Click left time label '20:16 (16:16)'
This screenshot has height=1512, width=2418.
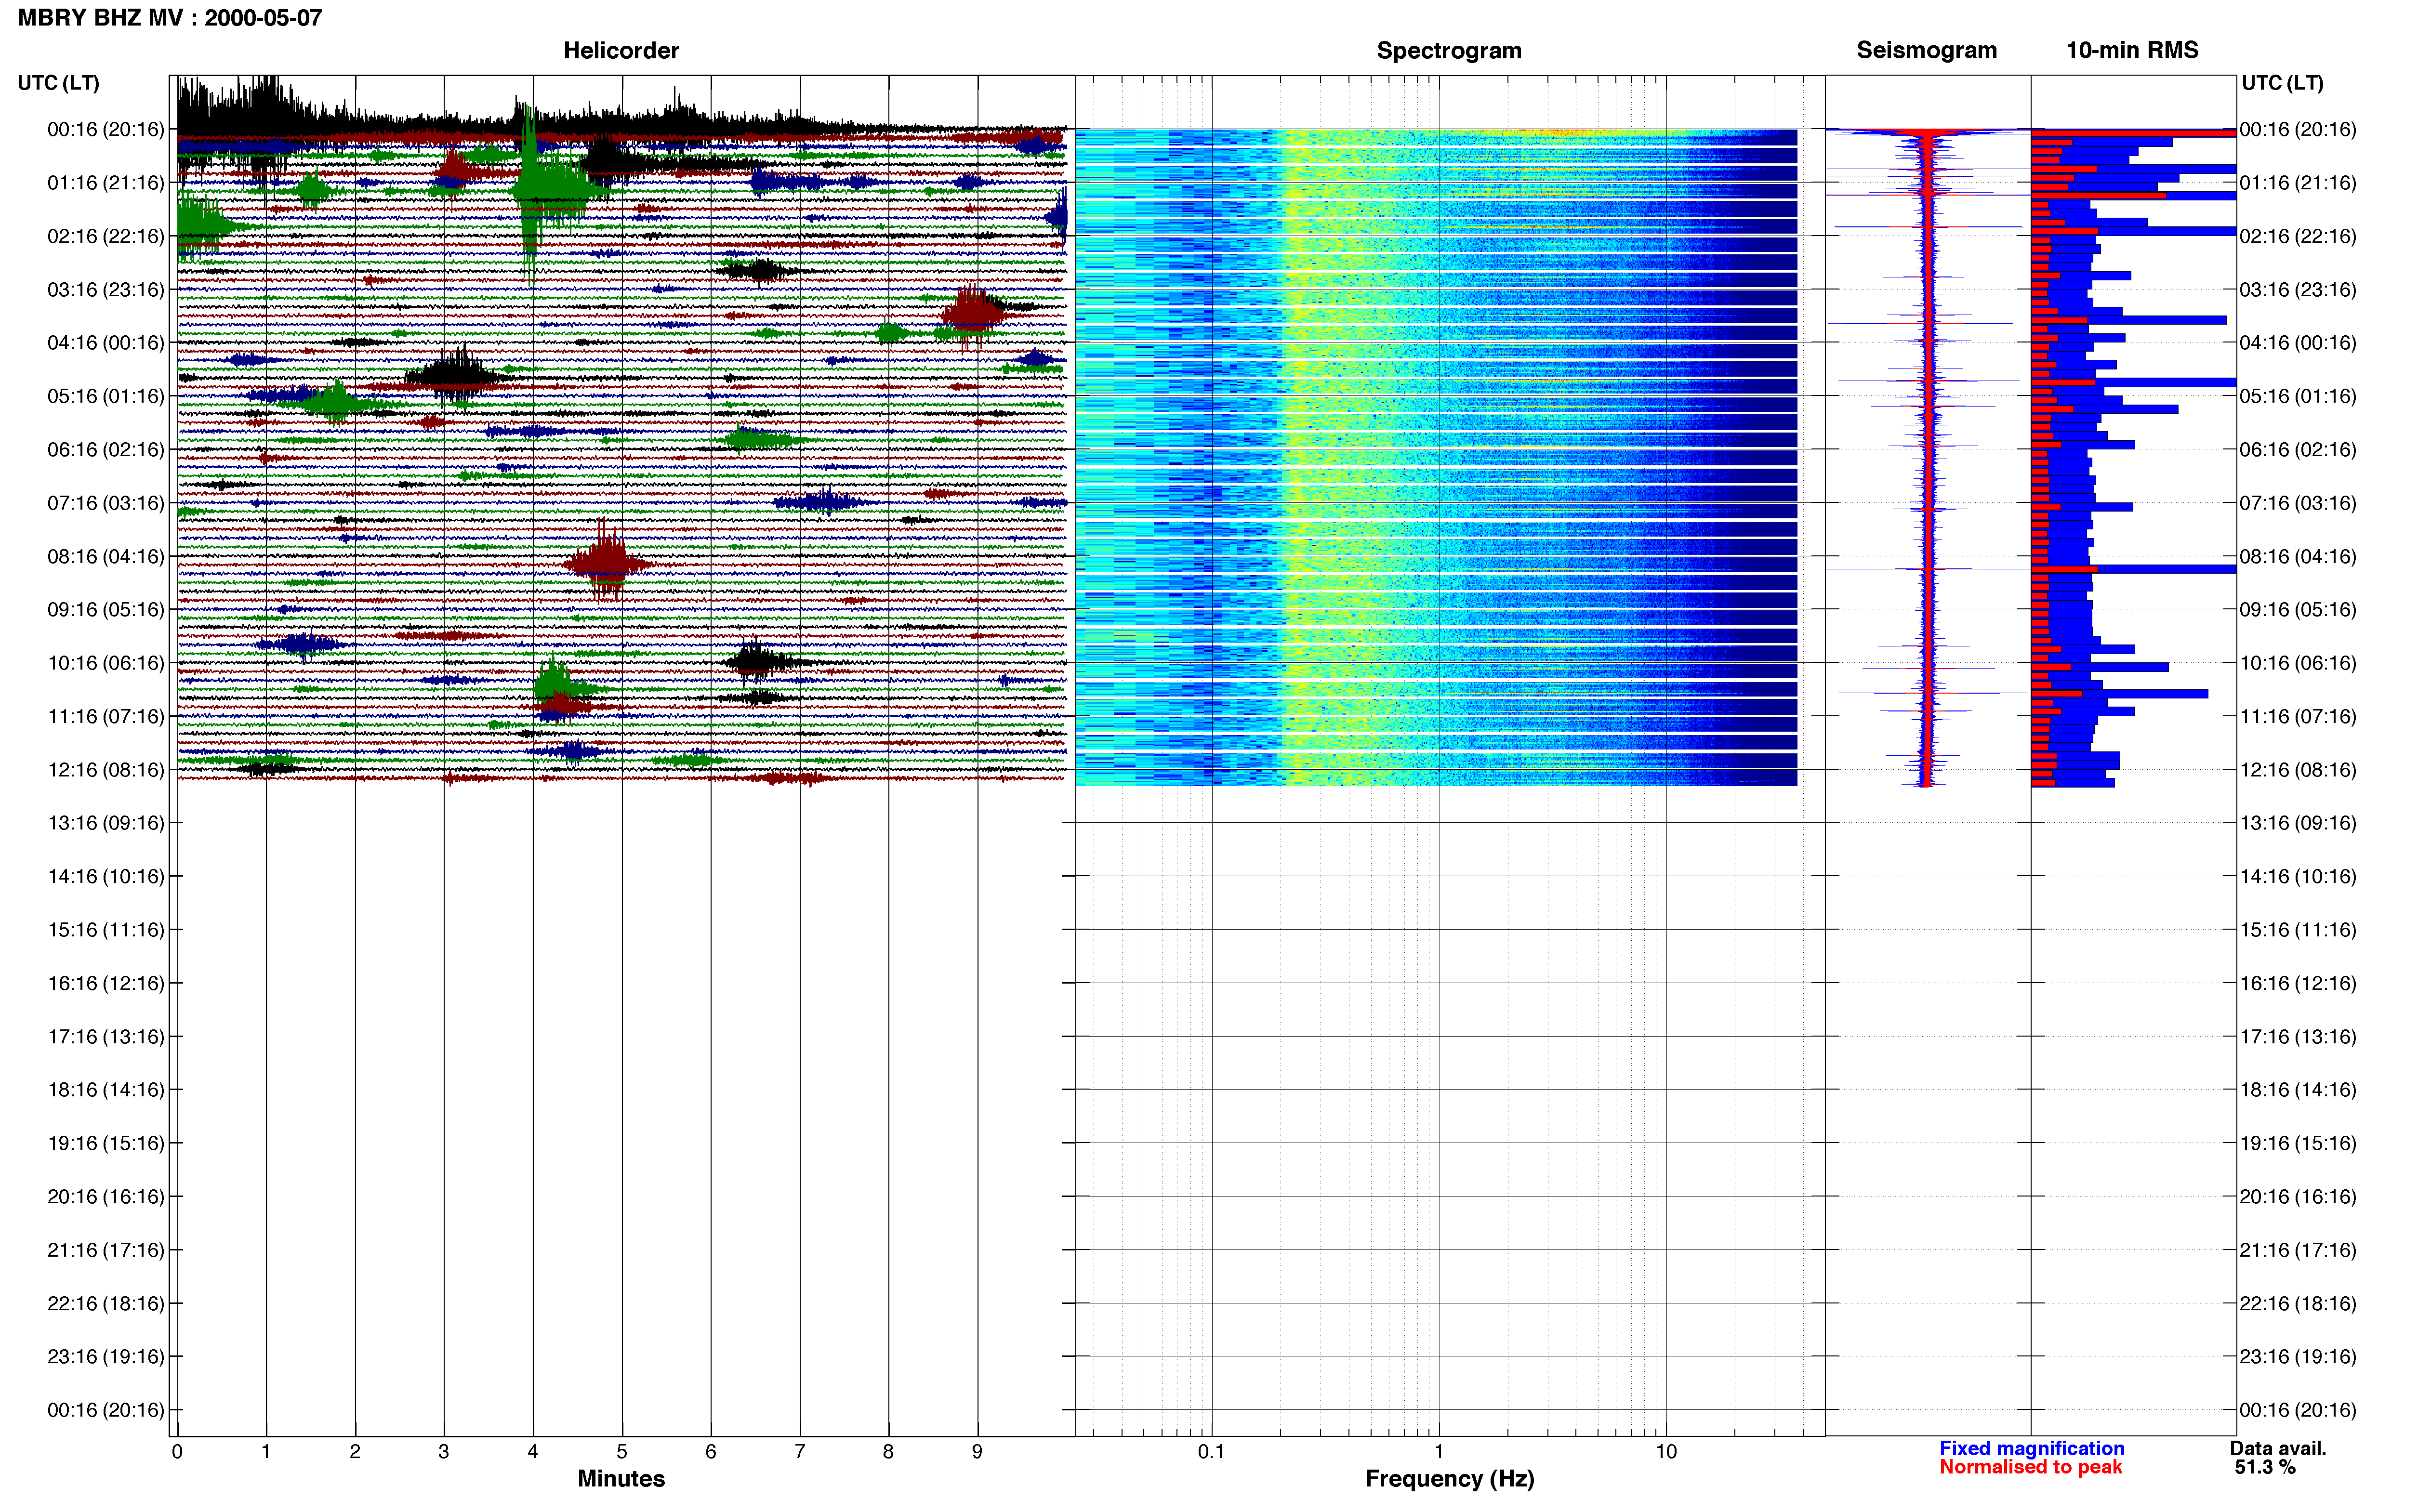coord(106,1196)
